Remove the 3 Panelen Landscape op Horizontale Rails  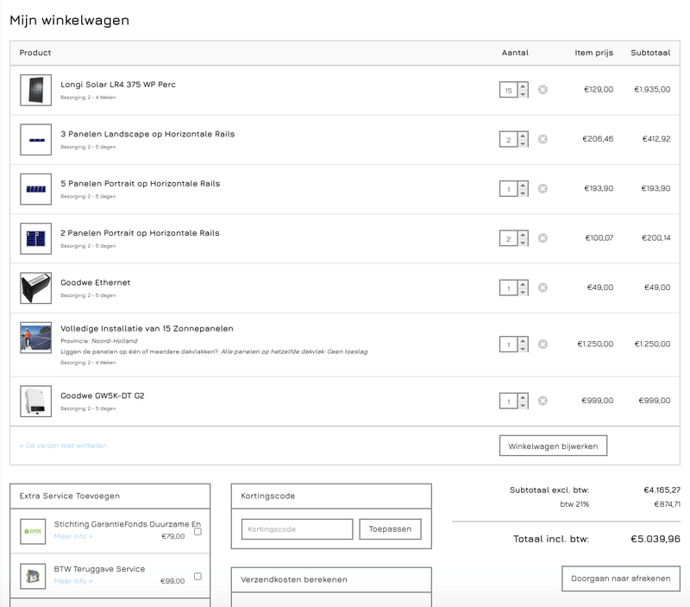544,139
